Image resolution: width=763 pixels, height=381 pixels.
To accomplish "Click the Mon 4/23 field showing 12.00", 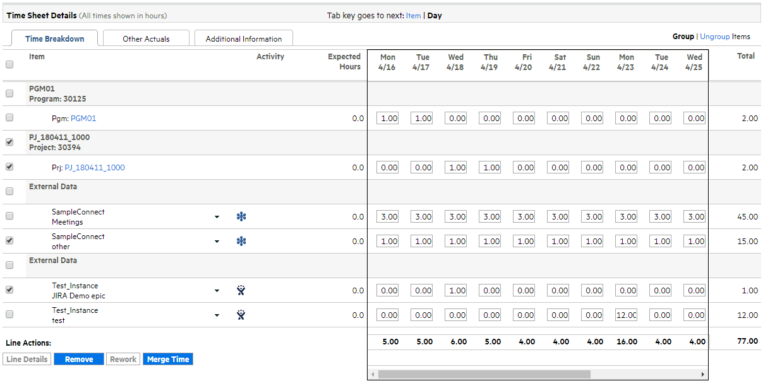I will point(626,315).
